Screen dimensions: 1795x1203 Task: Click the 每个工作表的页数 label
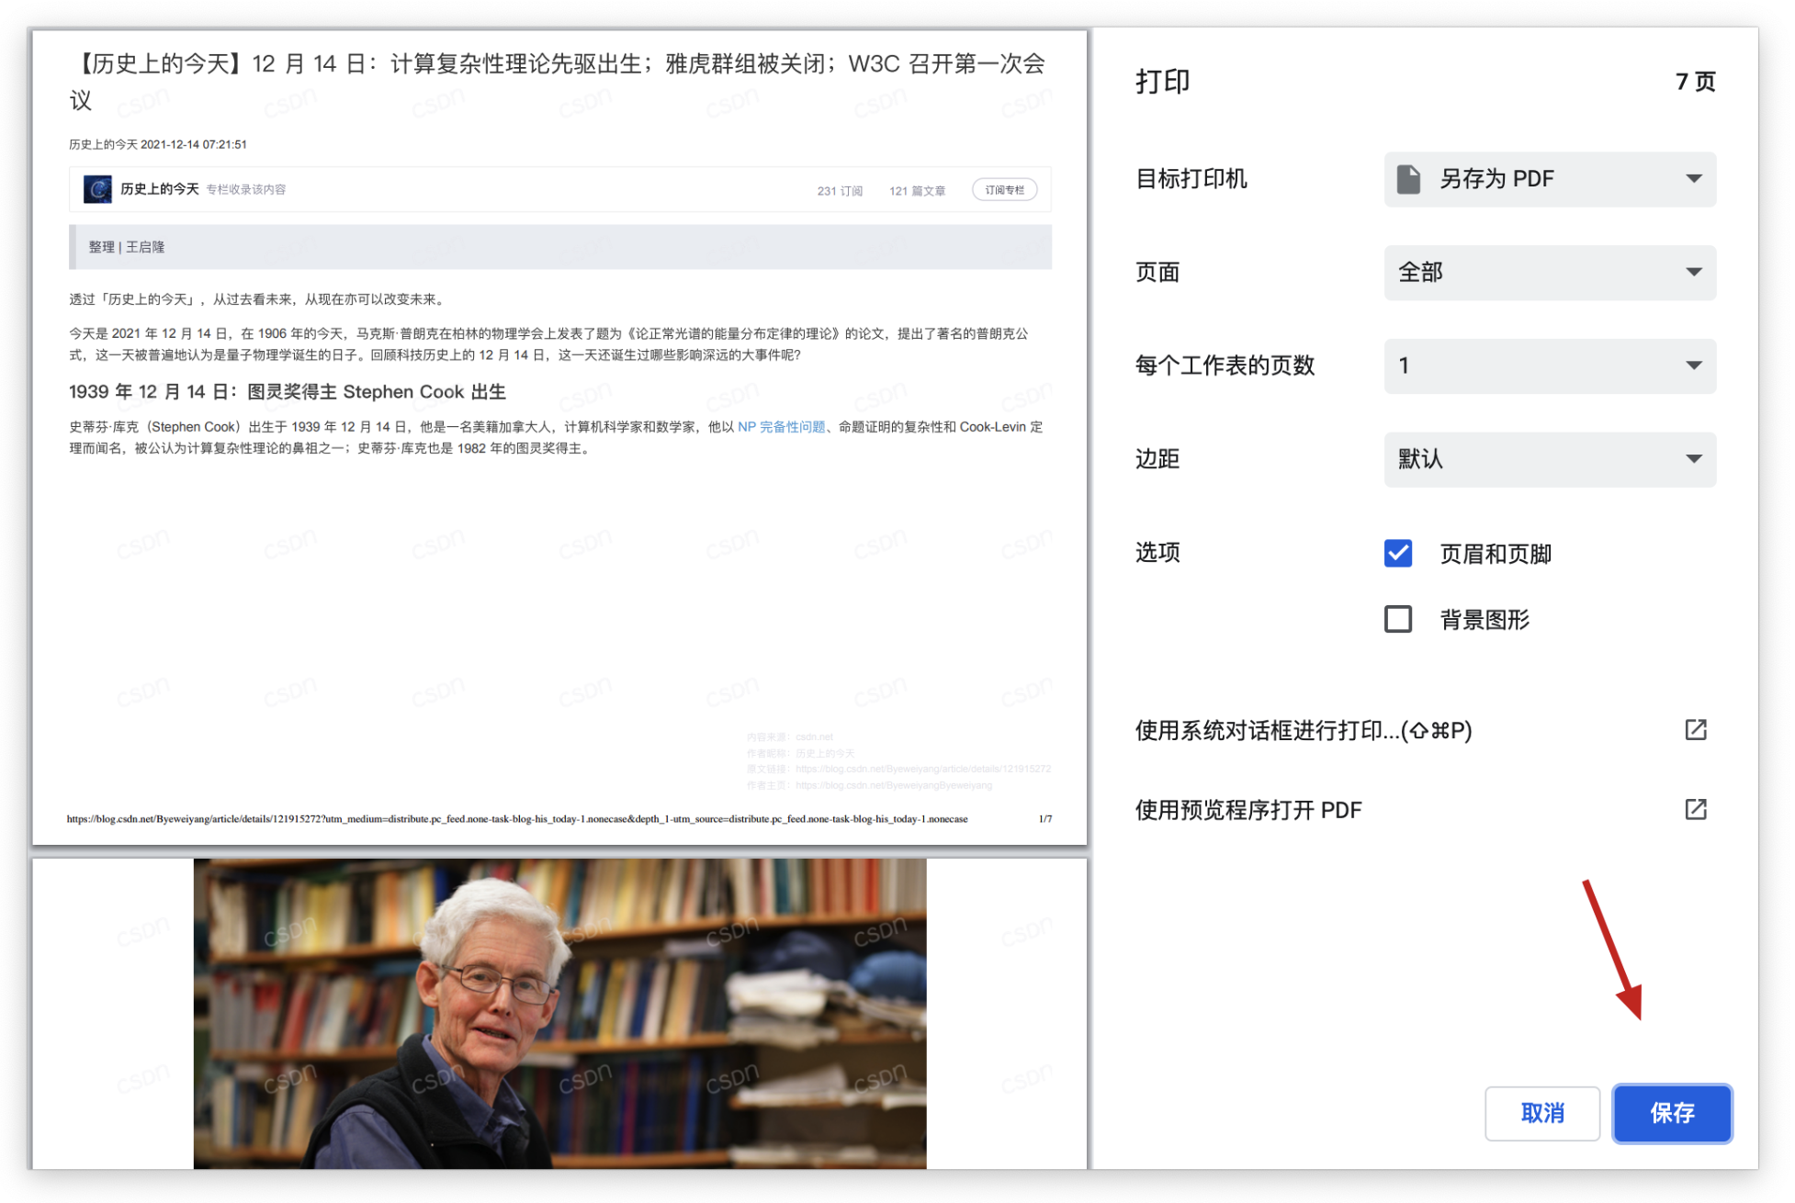1225,365
